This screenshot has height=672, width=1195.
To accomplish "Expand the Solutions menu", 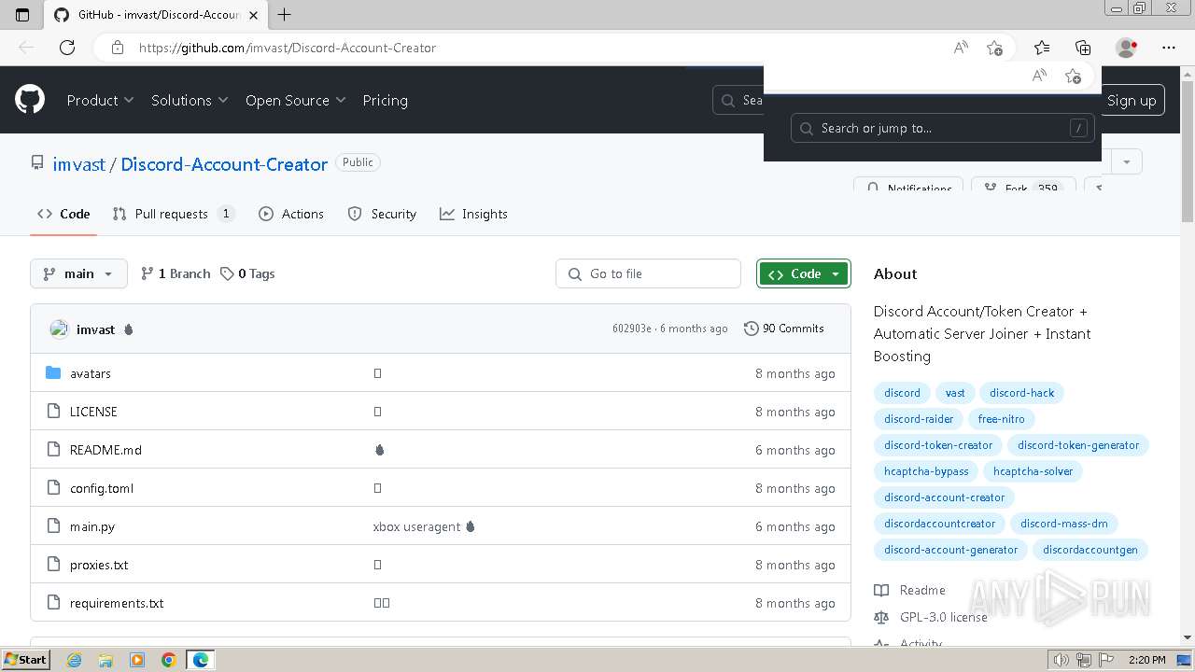I will (x=190, y=100).
